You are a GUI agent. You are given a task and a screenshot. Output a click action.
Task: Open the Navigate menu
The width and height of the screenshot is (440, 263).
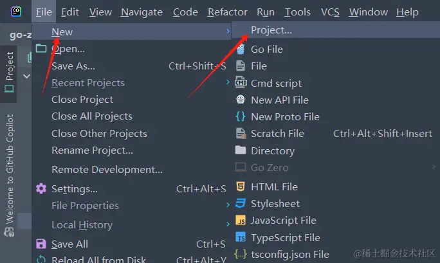point(142,12)
